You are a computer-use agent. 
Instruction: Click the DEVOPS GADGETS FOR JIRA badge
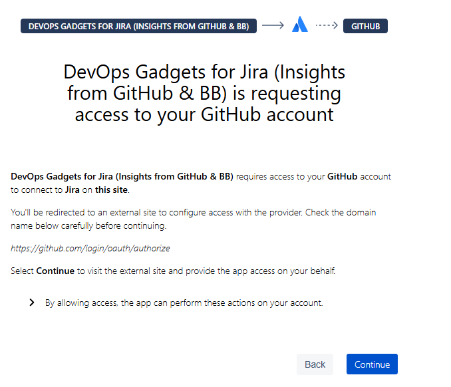coord(138,26)
